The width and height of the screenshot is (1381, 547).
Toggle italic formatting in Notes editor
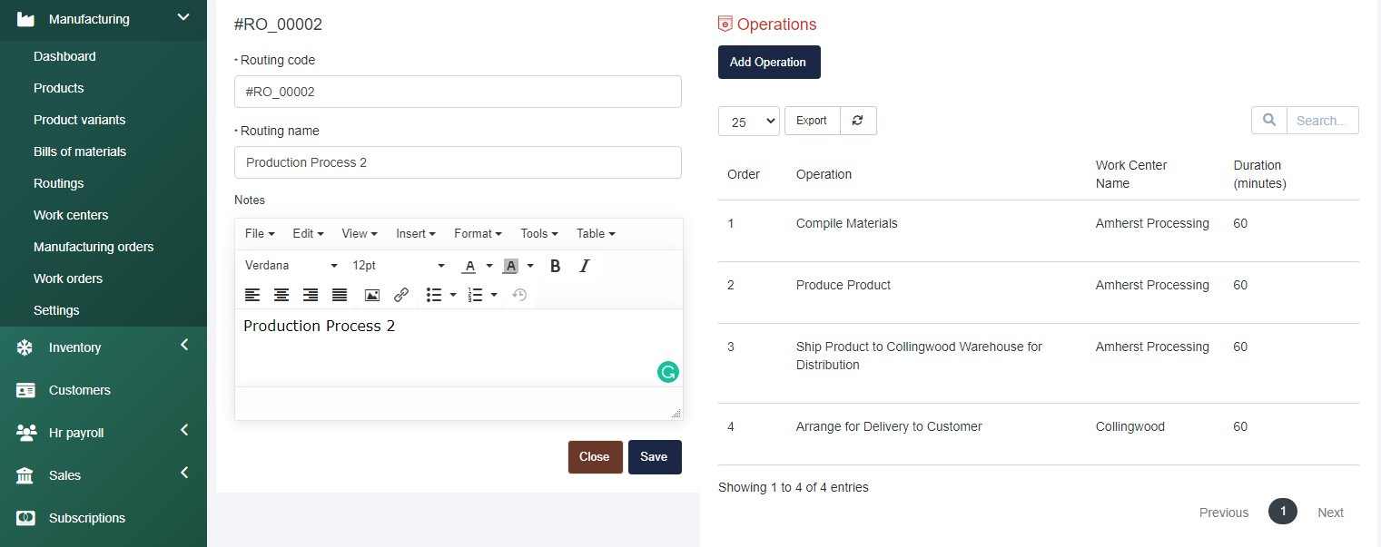tap(585, 266)
